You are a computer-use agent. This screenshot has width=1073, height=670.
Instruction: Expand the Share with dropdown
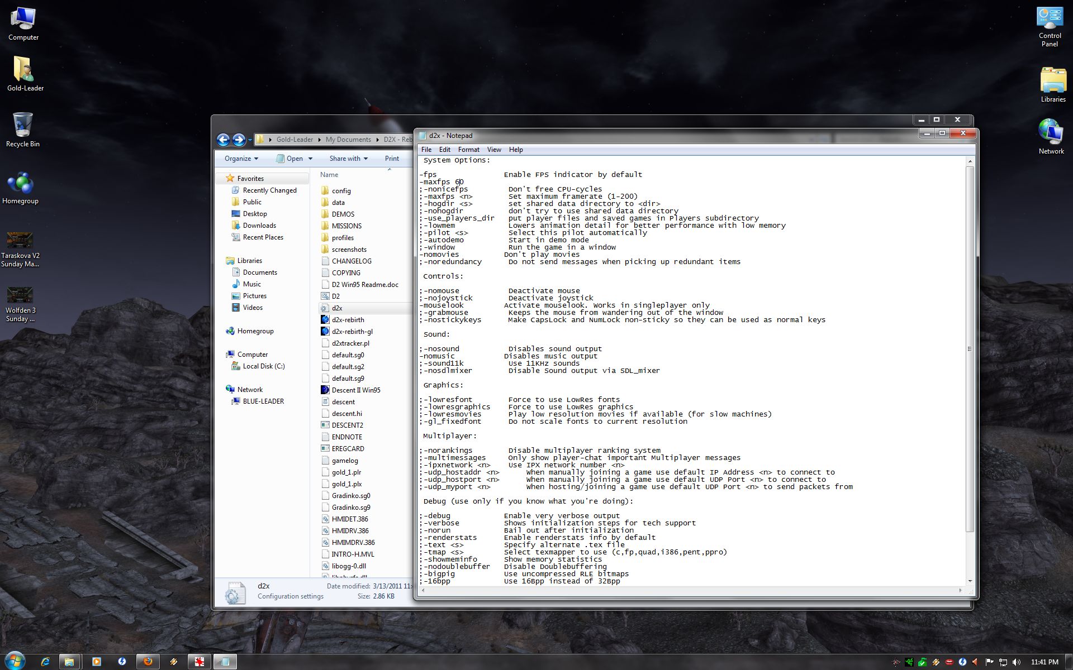[x=348, y=159]
